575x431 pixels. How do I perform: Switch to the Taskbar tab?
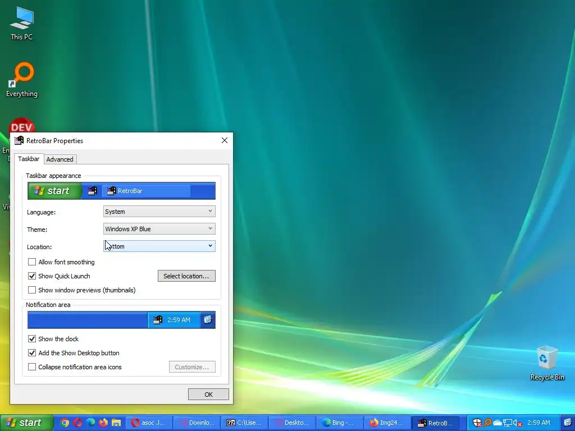coord(29,159)
